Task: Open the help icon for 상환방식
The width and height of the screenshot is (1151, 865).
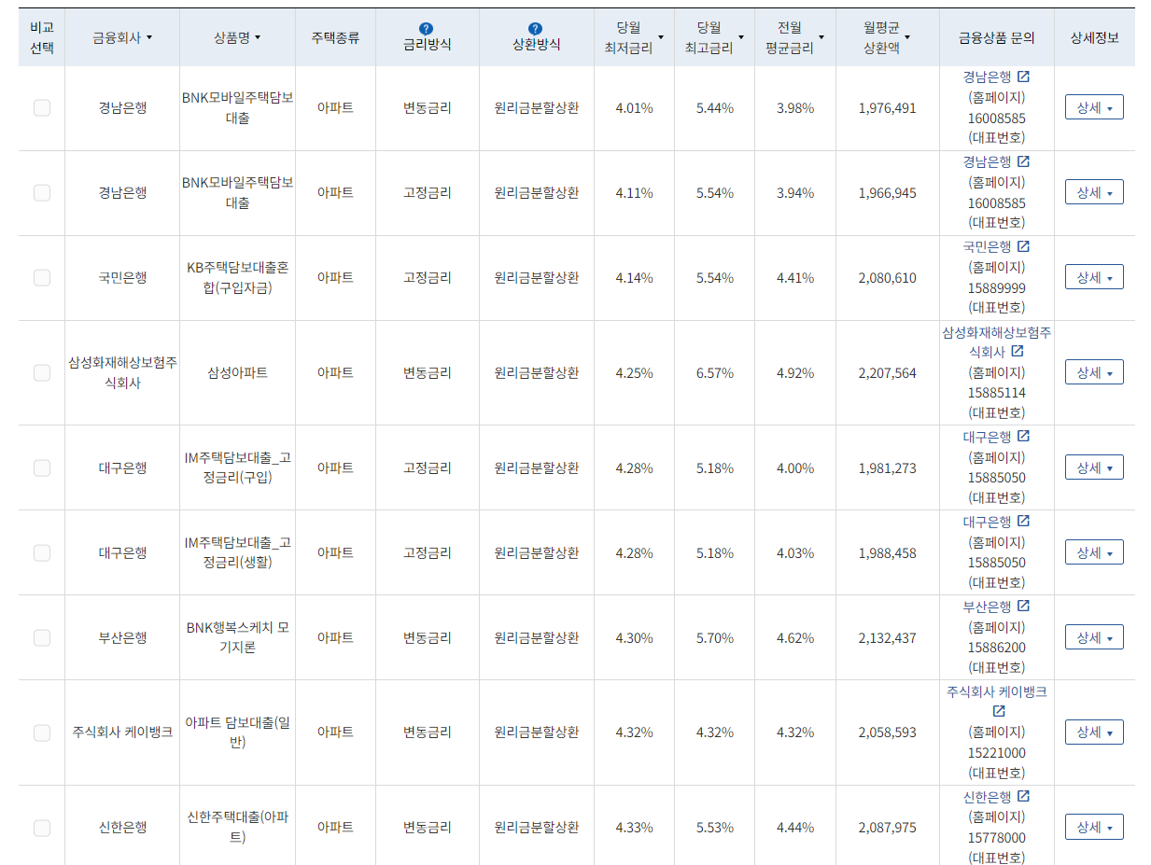Action: (x=535, y=29)
